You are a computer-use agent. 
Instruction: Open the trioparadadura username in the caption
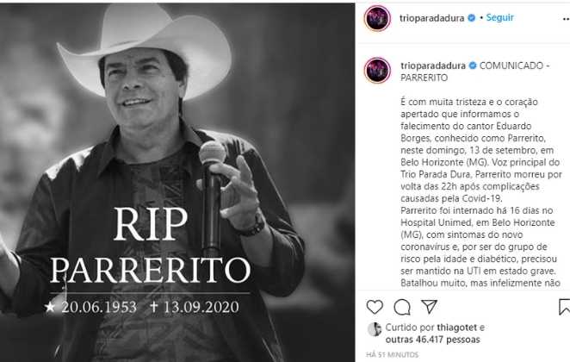[x=433, y=66]
